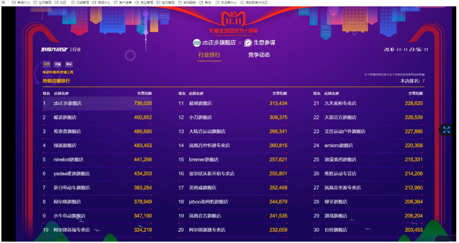Viewport: 459px width, 243px height.
Task: Select the 台铃旗舰店 row
Action: (x=368, y=230)
